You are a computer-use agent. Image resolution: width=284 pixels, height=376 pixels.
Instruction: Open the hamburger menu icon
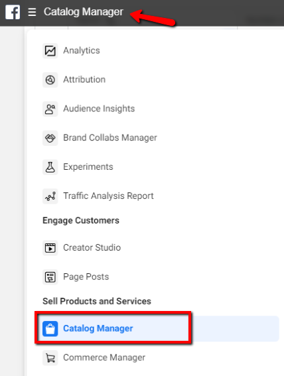pos(32,12)
